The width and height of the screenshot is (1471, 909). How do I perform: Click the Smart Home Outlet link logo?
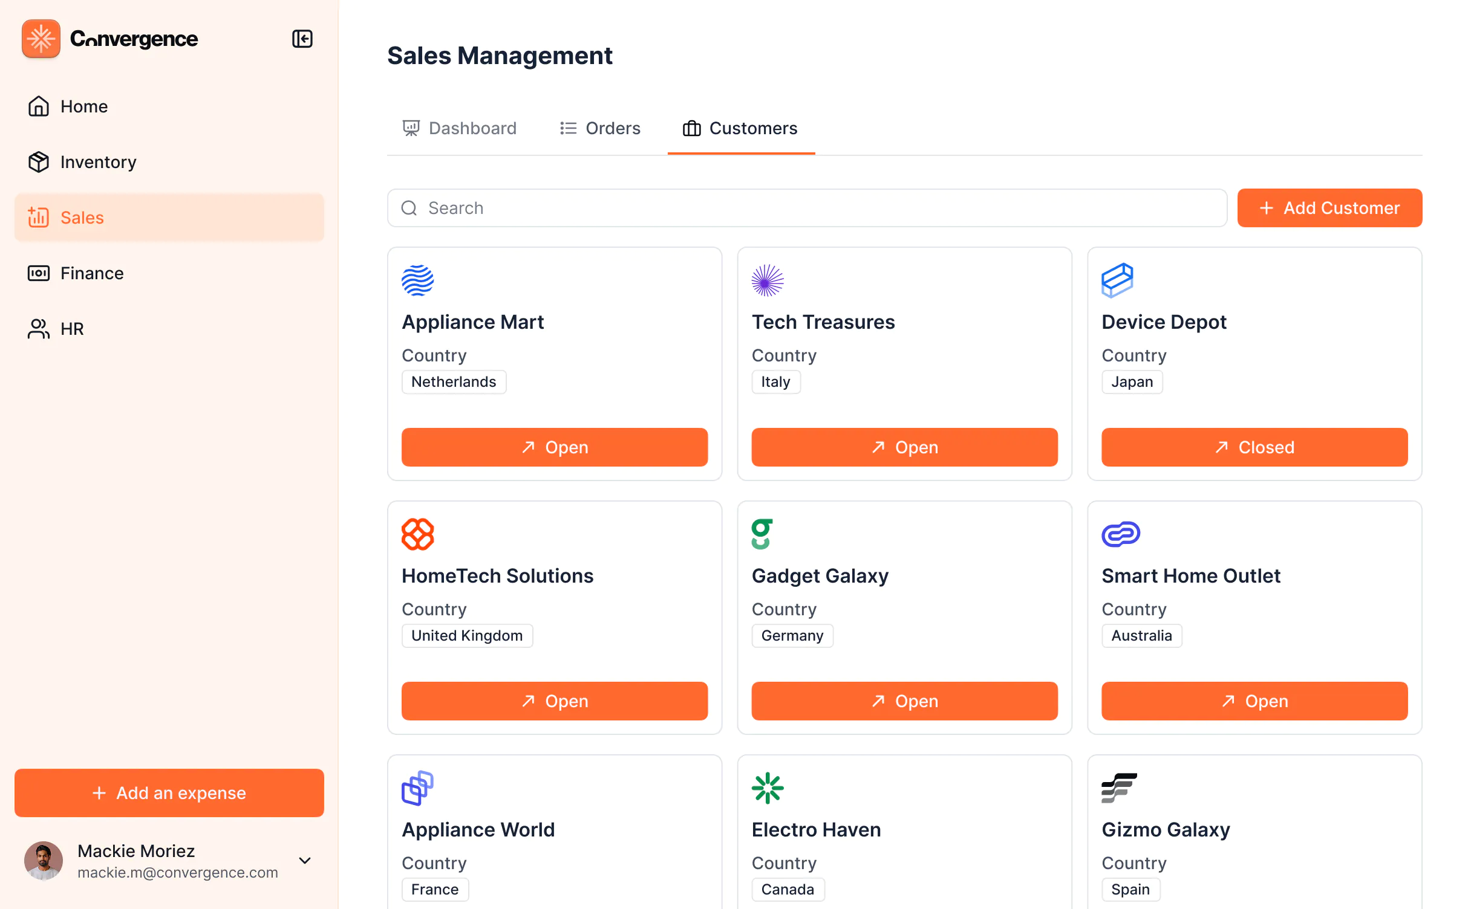(1120, 534)
